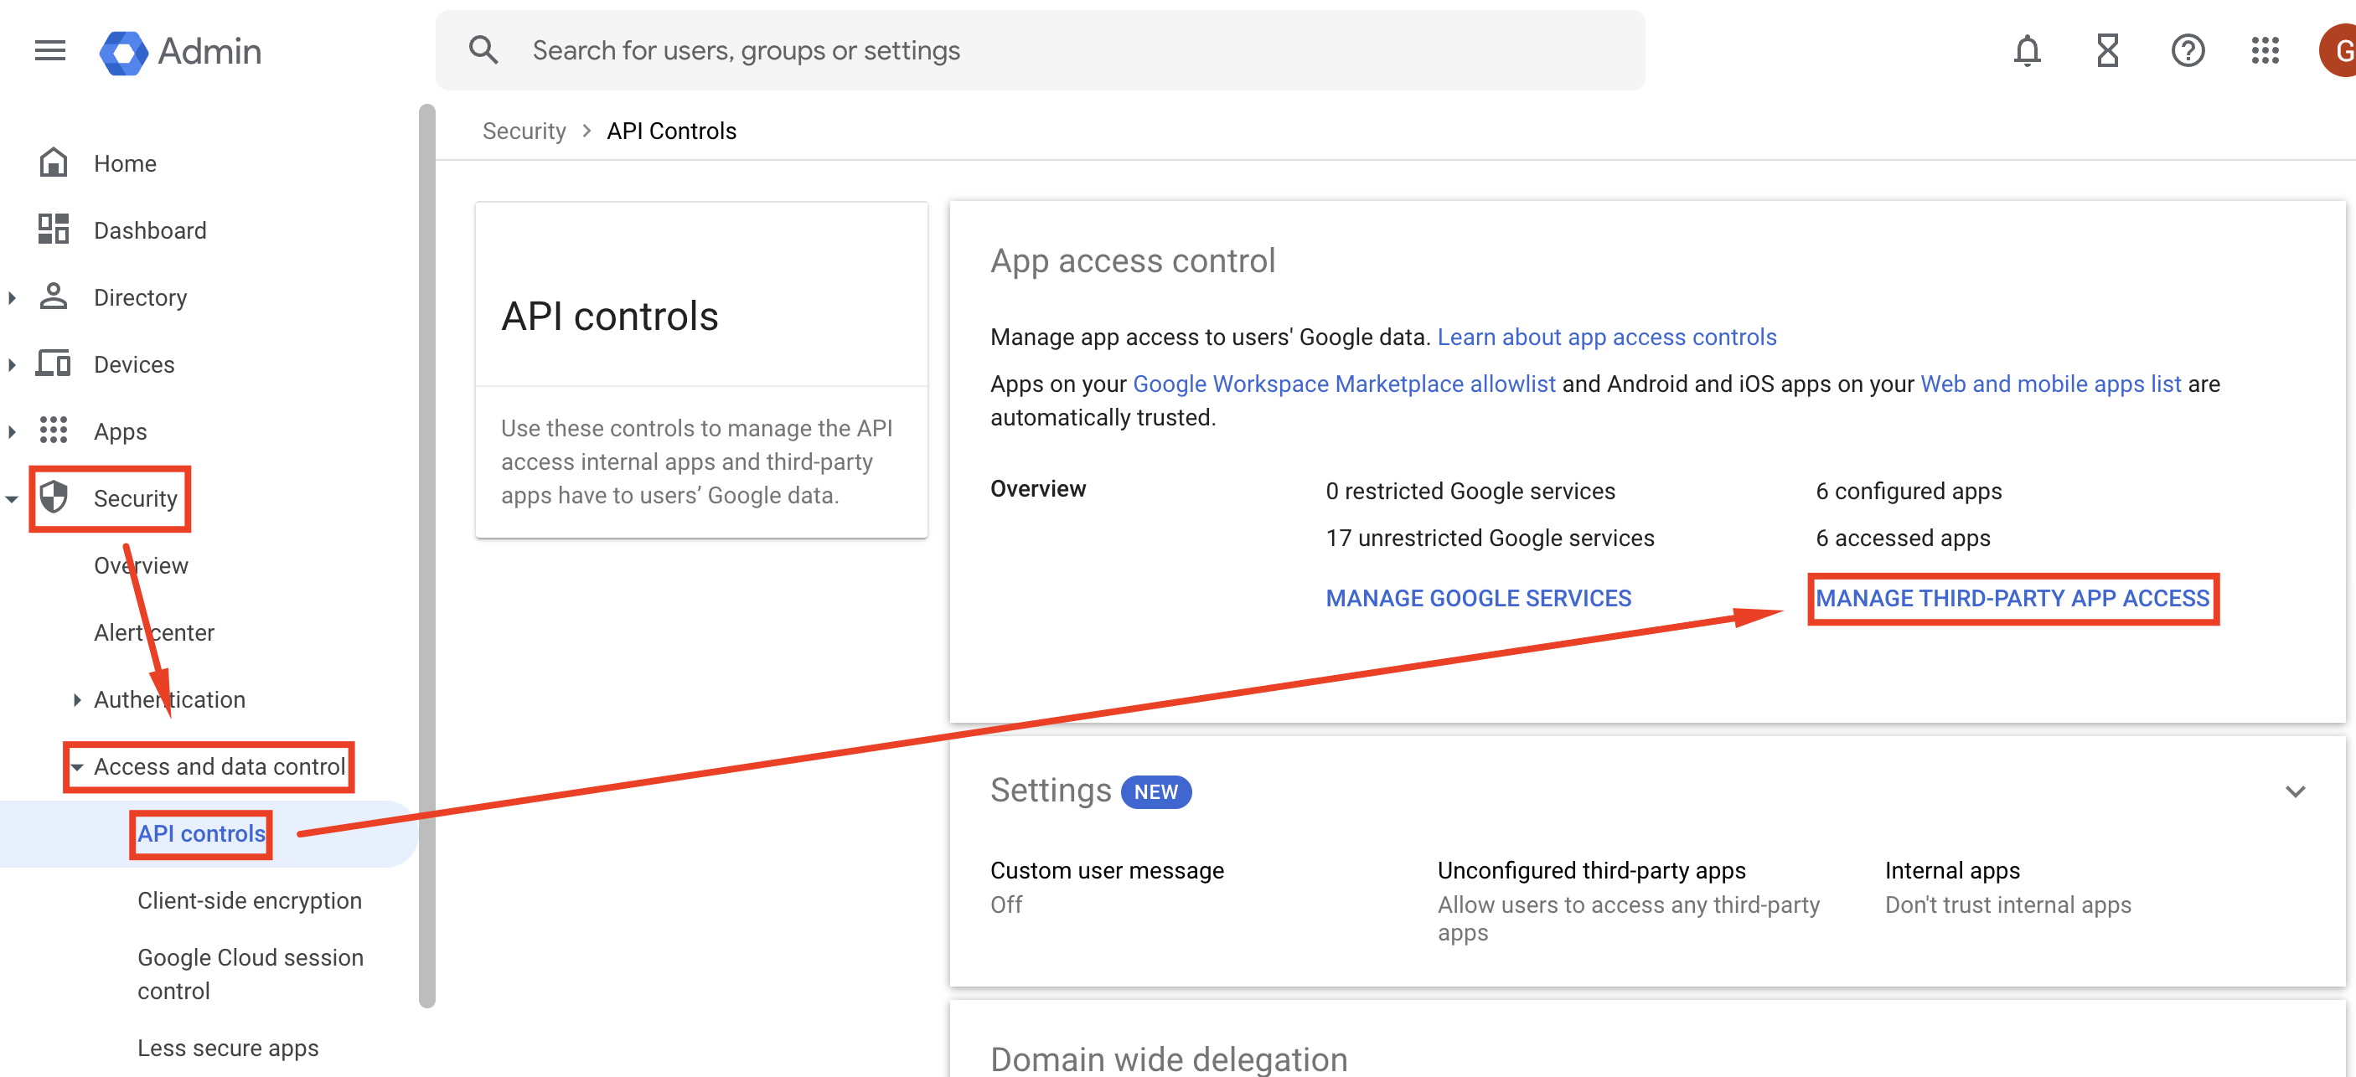Click the Dashboard icon in sidebar
The width and height of the screenshot is (2356, 1077).
pos(53,230)
